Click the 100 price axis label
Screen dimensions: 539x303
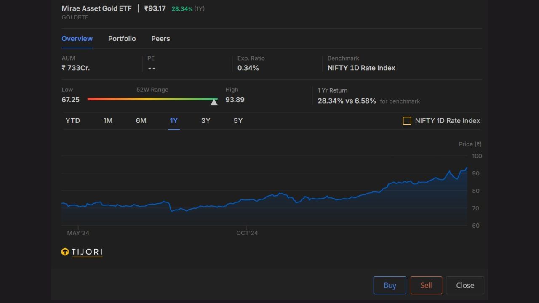(x=477, y=156)
